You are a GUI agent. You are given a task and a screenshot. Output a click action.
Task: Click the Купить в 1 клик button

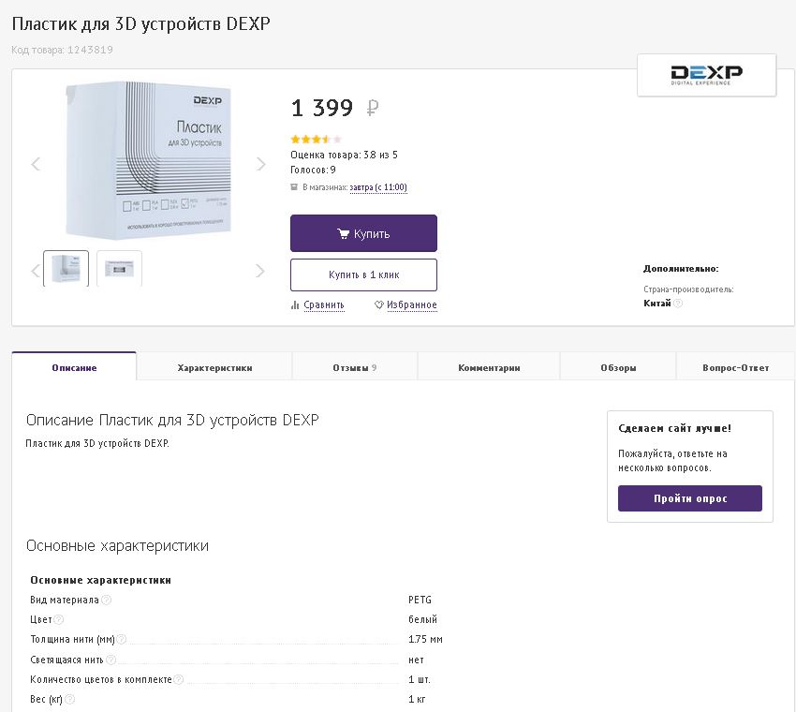pyautogui.click(x=363, y=275)
